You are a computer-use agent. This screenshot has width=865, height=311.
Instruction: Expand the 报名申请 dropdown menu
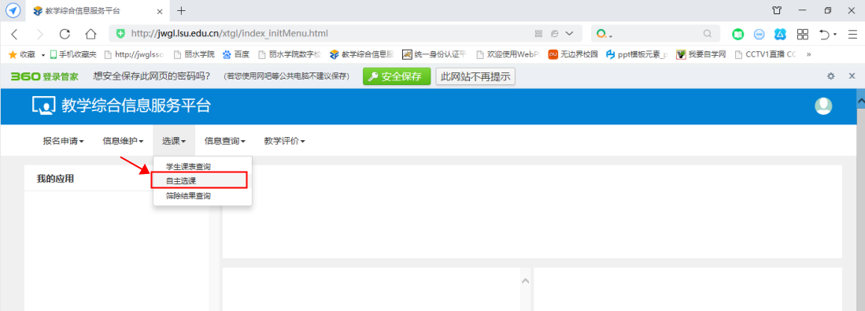pos(64,141)
